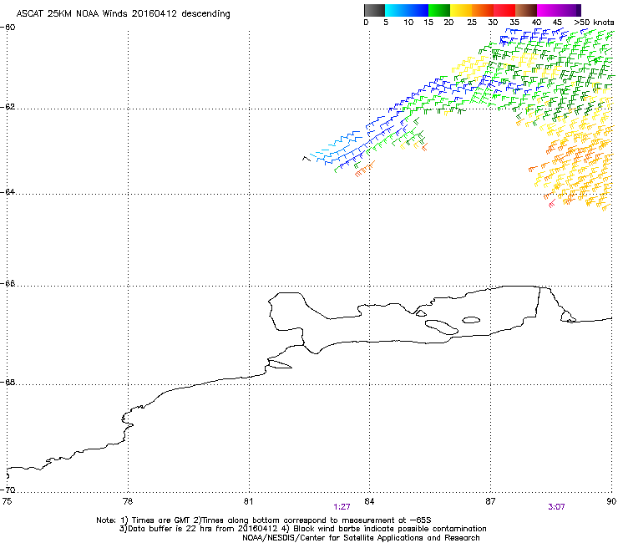Click the '20' legend scale number
The image size is (618, 543).
pos(449,23)
